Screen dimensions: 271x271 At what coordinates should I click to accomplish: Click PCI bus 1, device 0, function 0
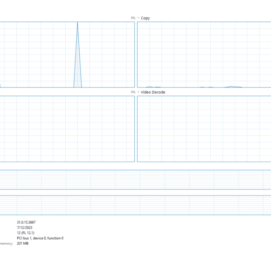(x=40, y=238)
